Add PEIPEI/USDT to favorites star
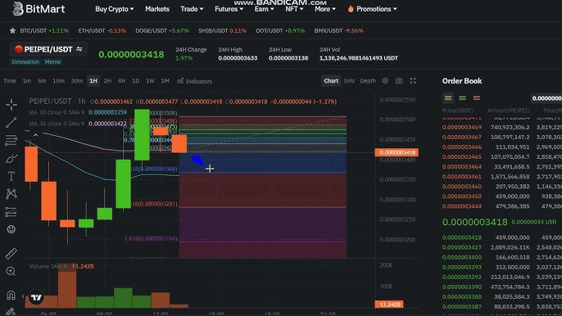 [x=12, y=31]
